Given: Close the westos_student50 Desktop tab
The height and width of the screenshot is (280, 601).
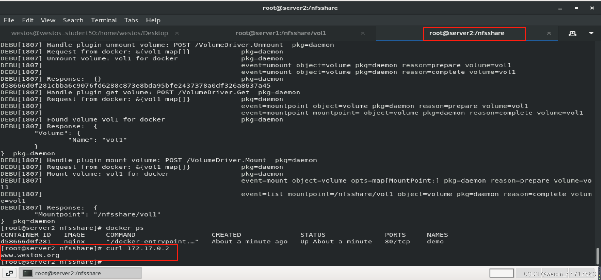Looking at the screenshot, I should (177, 33).
